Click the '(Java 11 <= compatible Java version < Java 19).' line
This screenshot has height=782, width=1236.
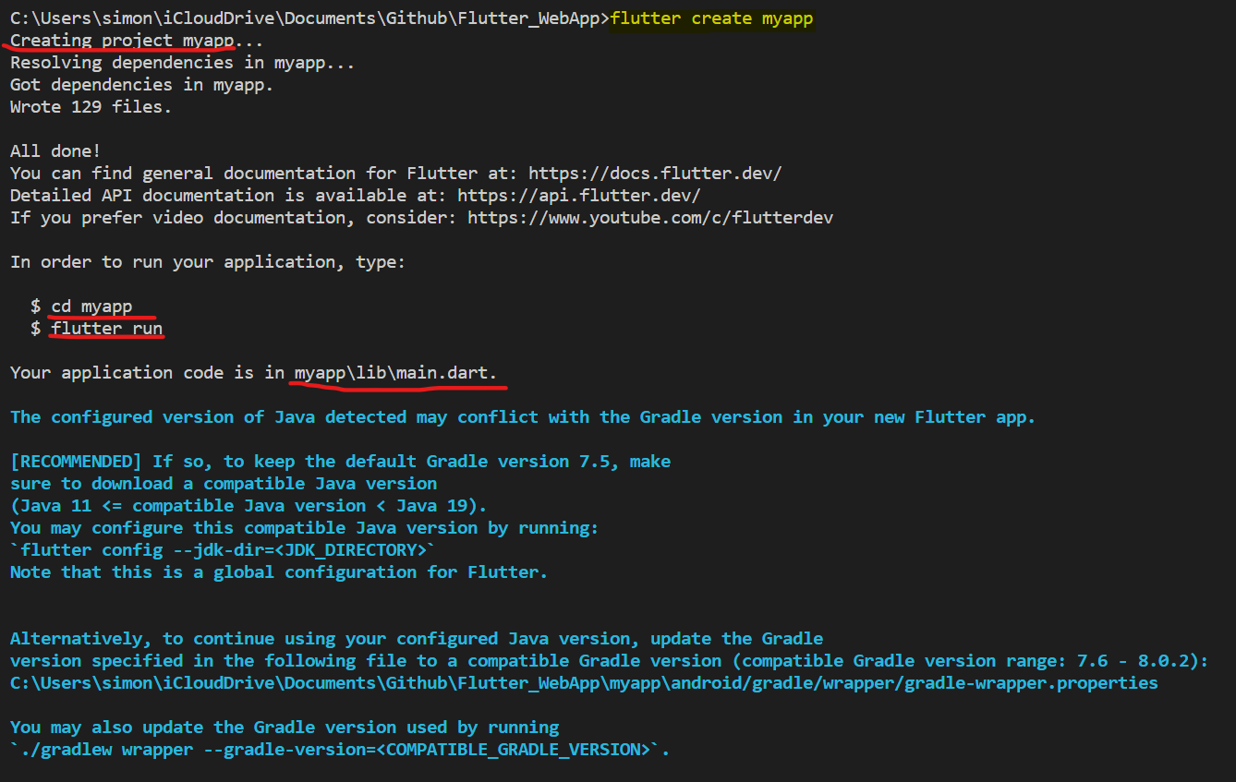click(248, 506)
